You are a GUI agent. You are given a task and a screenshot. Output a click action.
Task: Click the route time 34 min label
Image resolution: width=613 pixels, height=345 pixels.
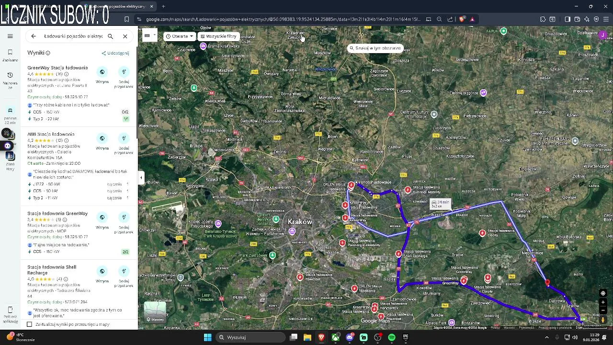click(x=441, y=204)
